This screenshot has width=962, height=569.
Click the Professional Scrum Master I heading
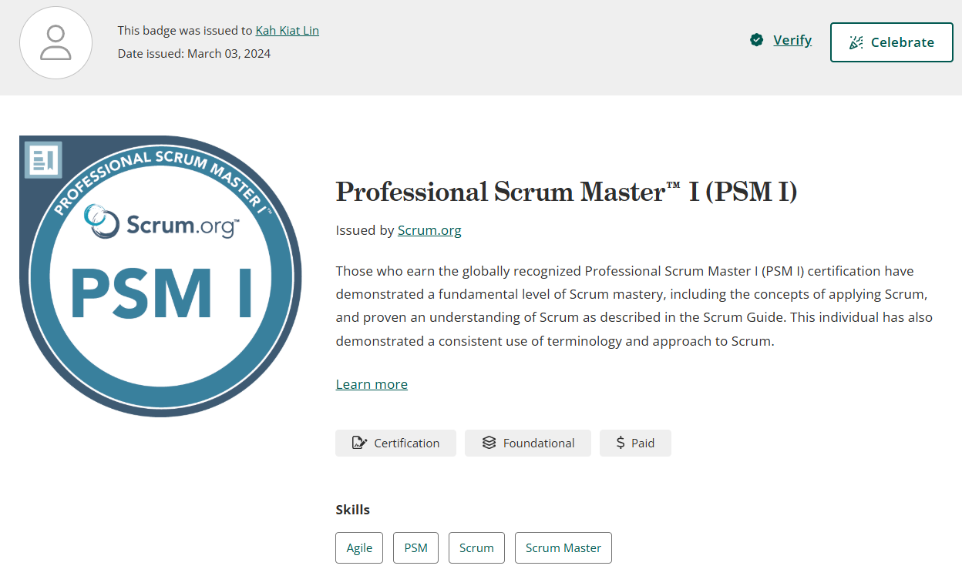[x=566, y=192]
